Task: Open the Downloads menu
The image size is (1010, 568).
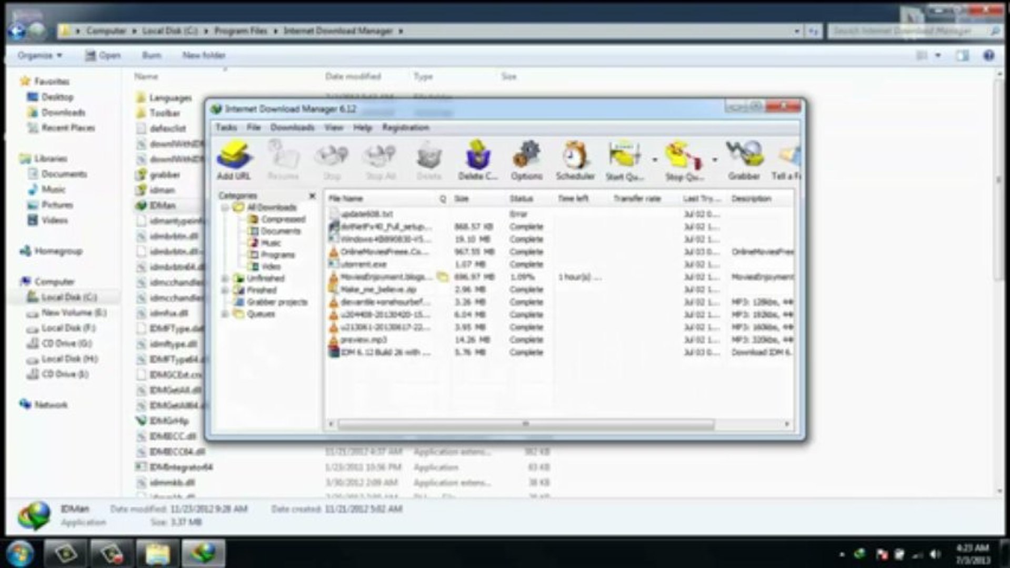Action: click(292, 127)
